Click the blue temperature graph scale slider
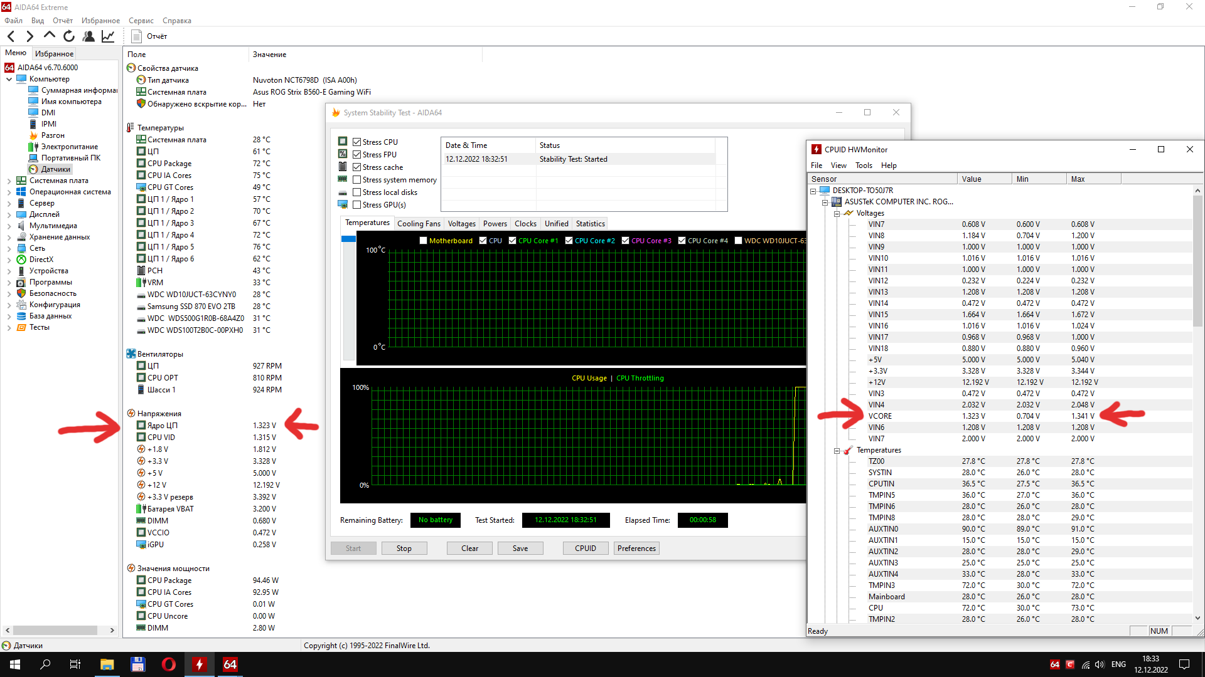Image resolution: width=1205 pixels, height=677 pixels. tap(348, 239)
